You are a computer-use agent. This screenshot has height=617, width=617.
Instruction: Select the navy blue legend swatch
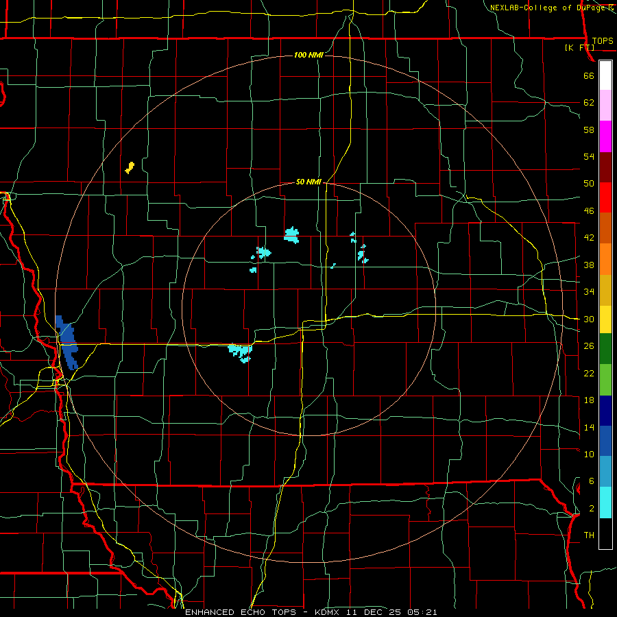tap(605, 411)
